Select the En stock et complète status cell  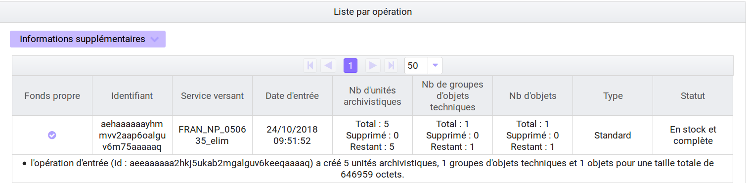click(x=693, y=135)
